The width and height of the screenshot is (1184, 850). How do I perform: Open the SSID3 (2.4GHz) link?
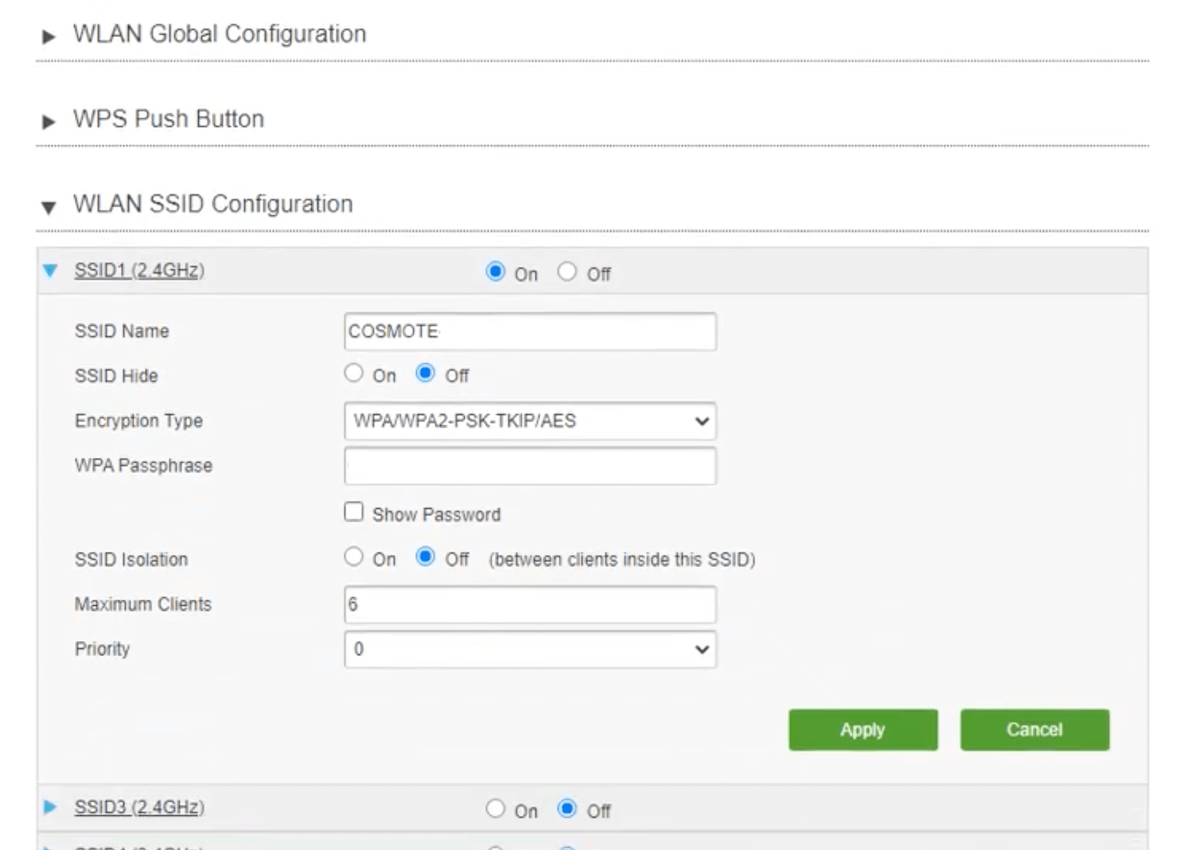139,807
